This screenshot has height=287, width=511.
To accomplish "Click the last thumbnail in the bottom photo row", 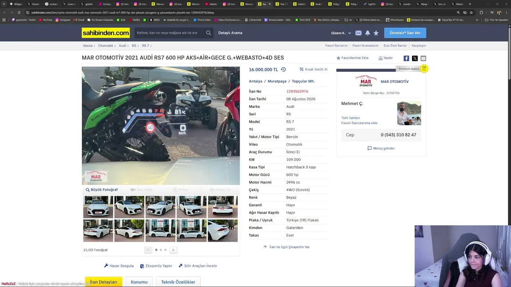I will point(223,231).
